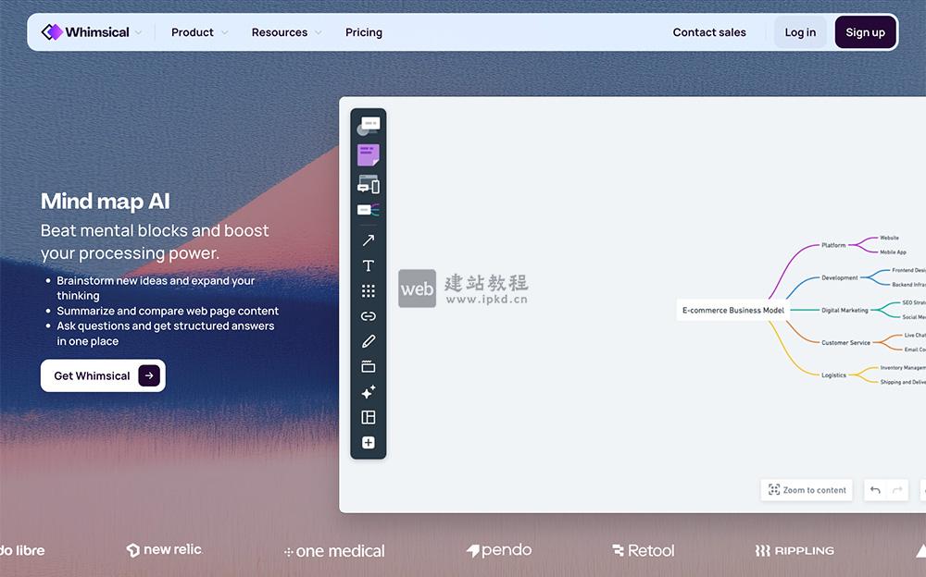The image size is (926, 577).
Task: Open the Product dropdown menu
Action: point(197,31)
